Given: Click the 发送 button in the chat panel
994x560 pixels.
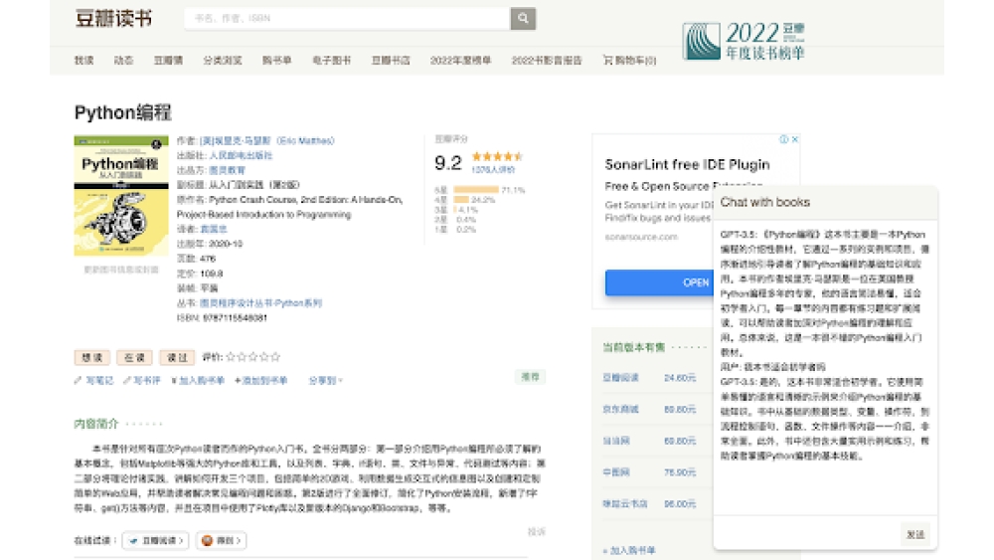Looking at the screenshot, I should pyautogui.click(x=915, y=534).
